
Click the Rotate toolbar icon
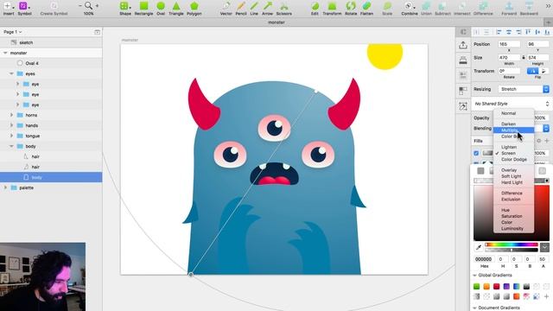click(x=351, y=9)
